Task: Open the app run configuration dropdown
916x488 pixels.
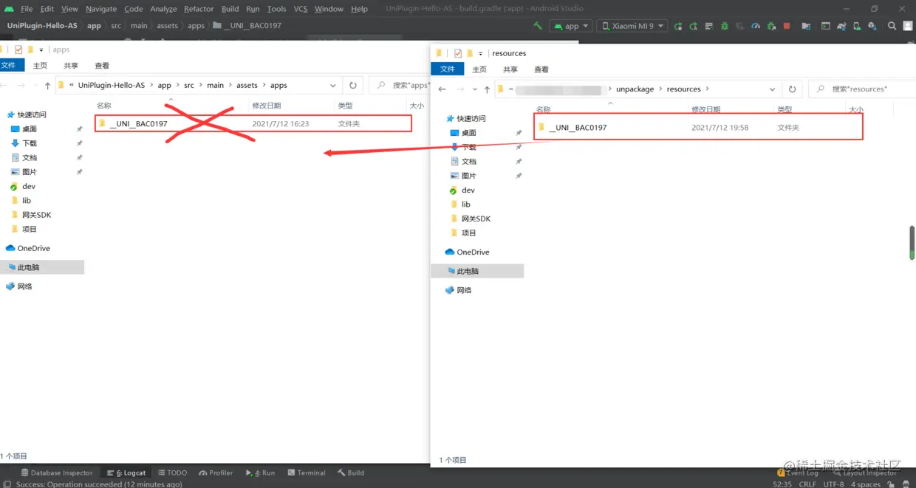Action: [x=571, y=26]
